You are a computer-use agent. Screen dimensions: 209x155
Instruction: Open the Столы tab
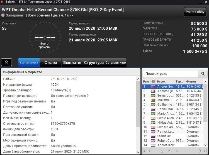(51, 62)
